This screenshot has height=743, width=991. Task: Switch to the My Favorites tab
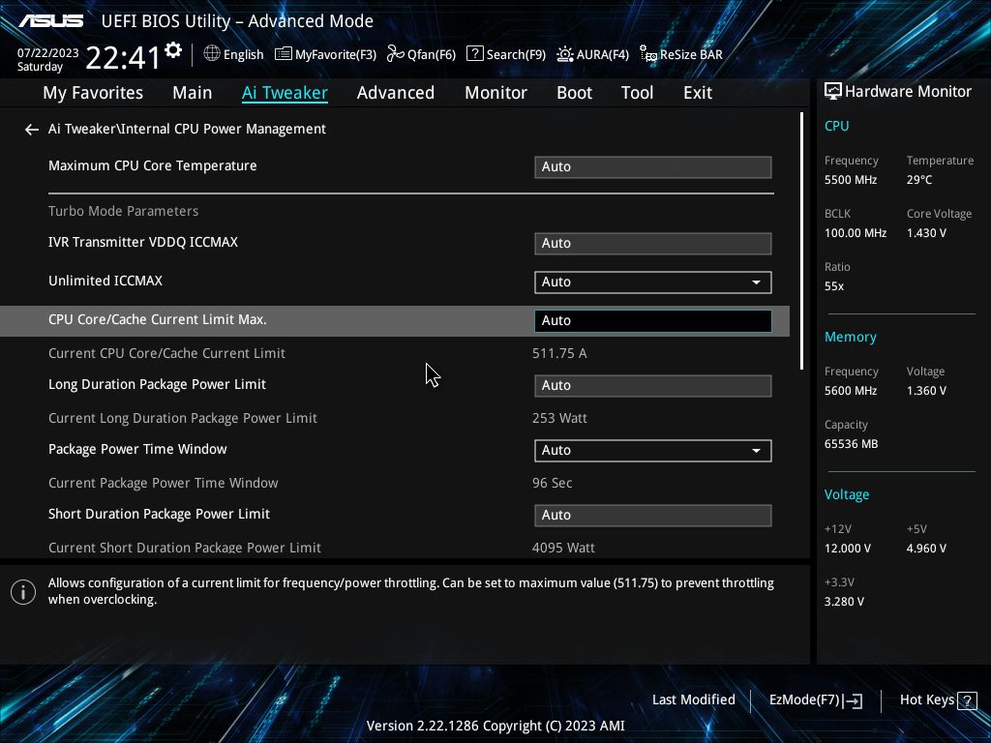point(93,93)
